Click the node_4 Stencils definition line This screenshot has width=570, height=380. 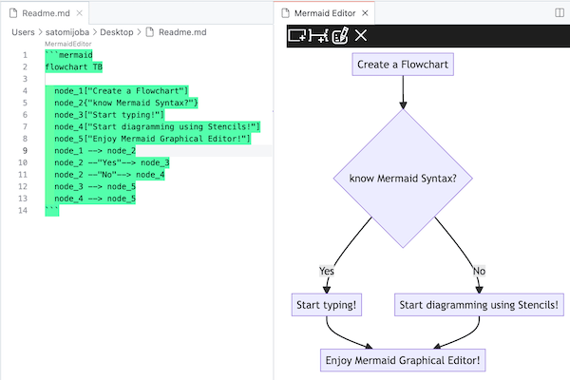point(157,127)
